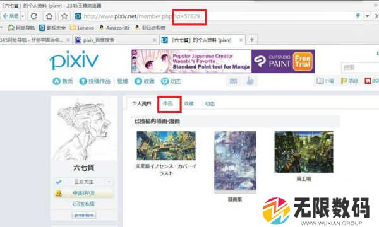Viewport: 379px width, 227px height.
Task: Open the 活动 events flag link
Action: click(x=349, y=81)
